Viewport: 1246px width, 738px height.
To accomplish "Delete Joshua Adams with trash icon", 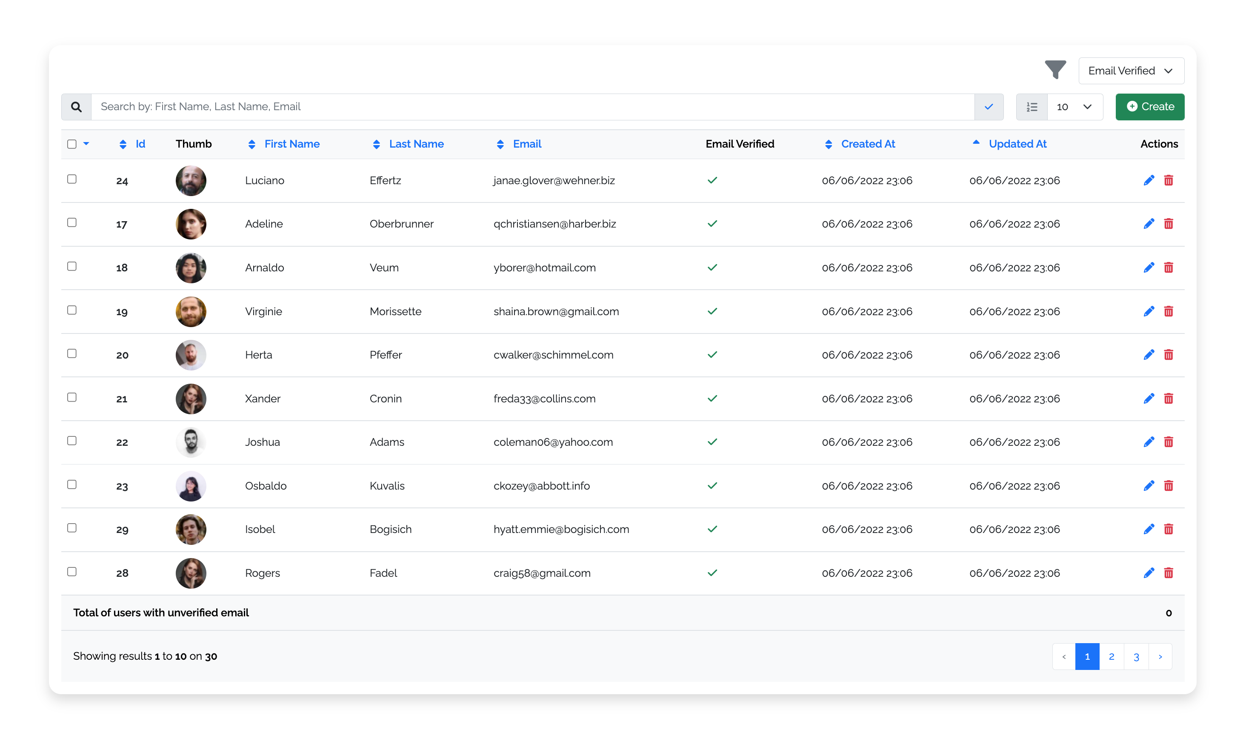I will 1169,442.
